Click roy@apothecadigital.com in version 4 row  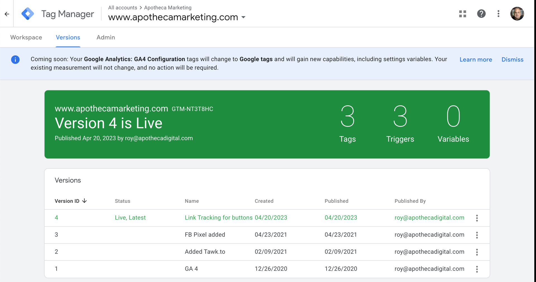click(x=429, y=218)
